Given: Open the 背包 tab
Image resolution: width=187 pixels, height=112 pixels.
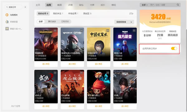Looking at the screenshot, I should point(81,5).
